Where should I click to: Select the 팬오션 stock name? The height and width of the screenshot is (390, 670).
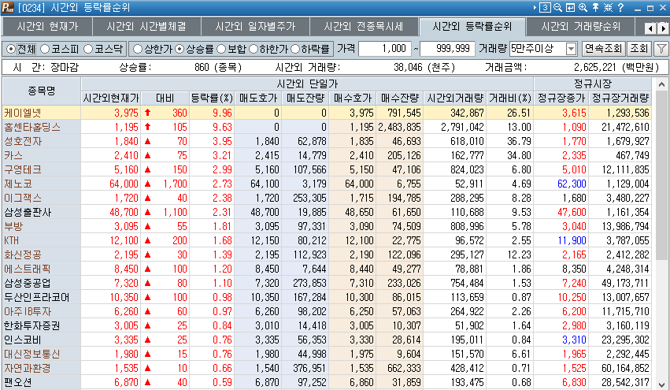18,382
